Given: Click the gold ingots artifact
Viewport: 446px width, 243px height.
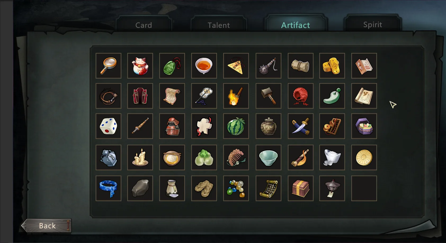Looking at the screenshot, I should pos(332,66).
